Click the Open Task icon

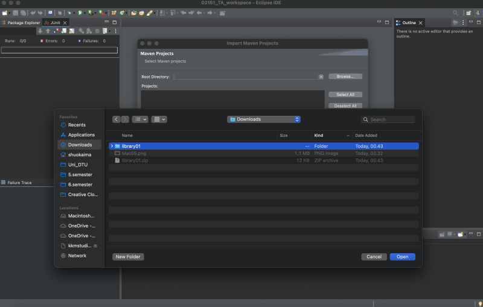[x=141, y=13]
